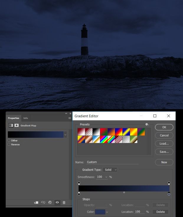Reset adjustment to defaults icon
Viewport: 183px width, 217px height.
(50, 203)
